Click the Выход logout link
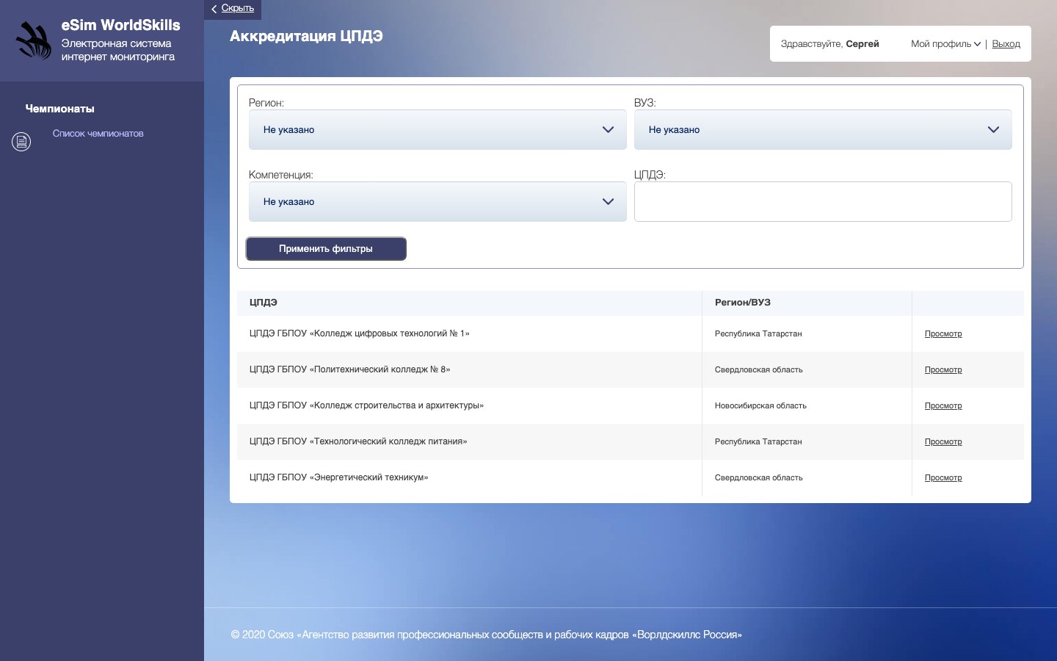This screenshot has width=1057, height=661. click(1006, 44)
